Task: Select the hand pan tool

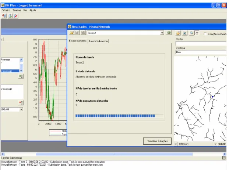Action: point(197,33)
